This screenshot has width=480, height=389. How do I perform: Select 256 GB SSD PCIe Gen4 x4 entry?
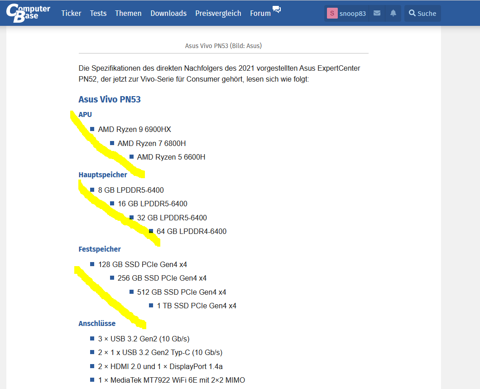tap(162, 278)
